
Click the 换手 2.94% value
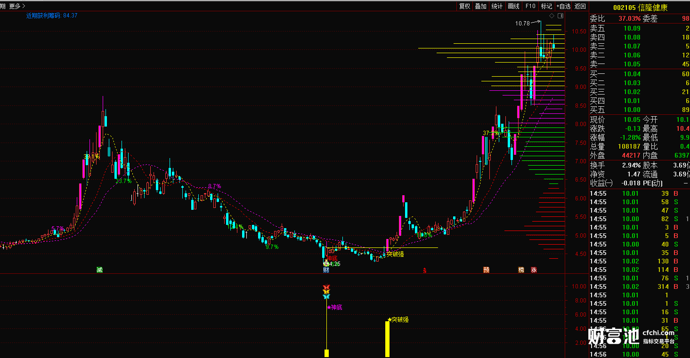tap(632, 165)
